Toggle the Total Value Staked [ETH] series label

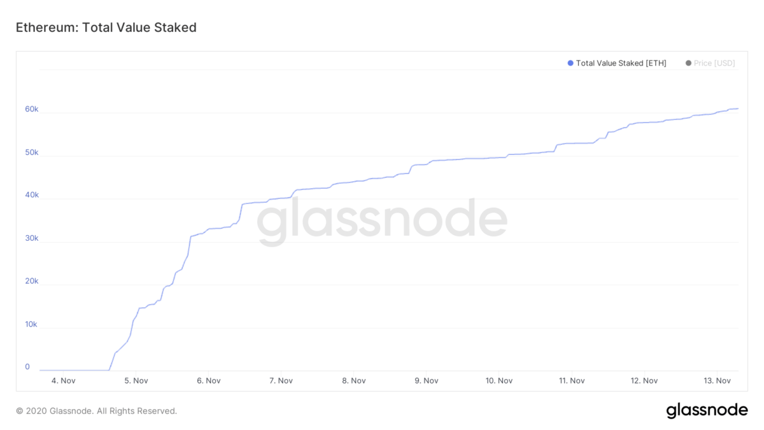[x=621, y=63]
